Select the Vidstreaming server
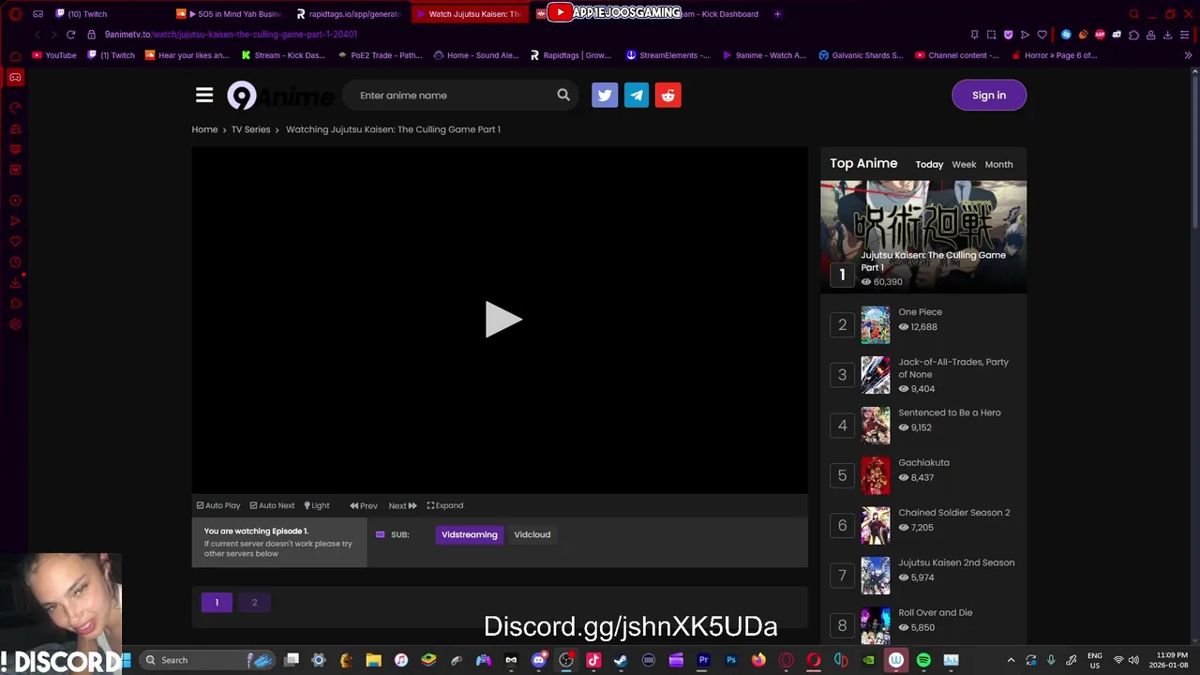The width and height of the screenshot is (1200, 675). click(x=470, y=534)
